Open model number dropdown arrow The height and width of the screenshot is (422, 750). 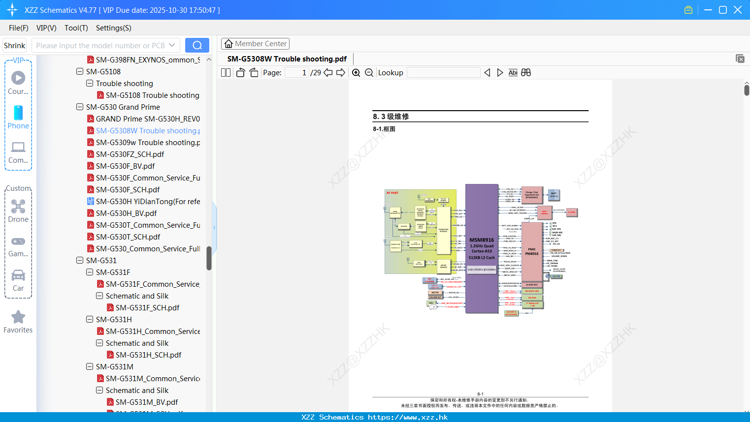coord(172,45)
